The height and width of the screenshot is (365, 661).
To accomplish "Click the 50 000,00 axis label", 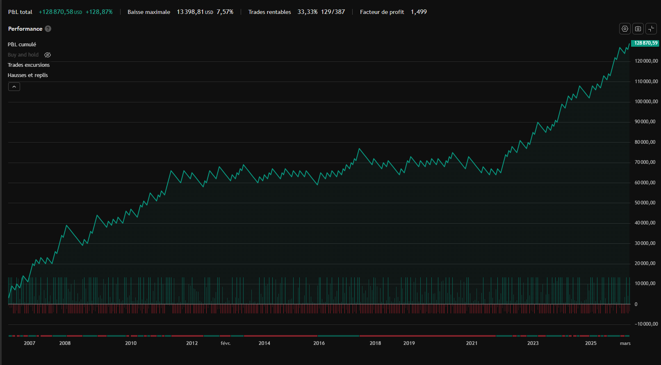I will [645, 203].
